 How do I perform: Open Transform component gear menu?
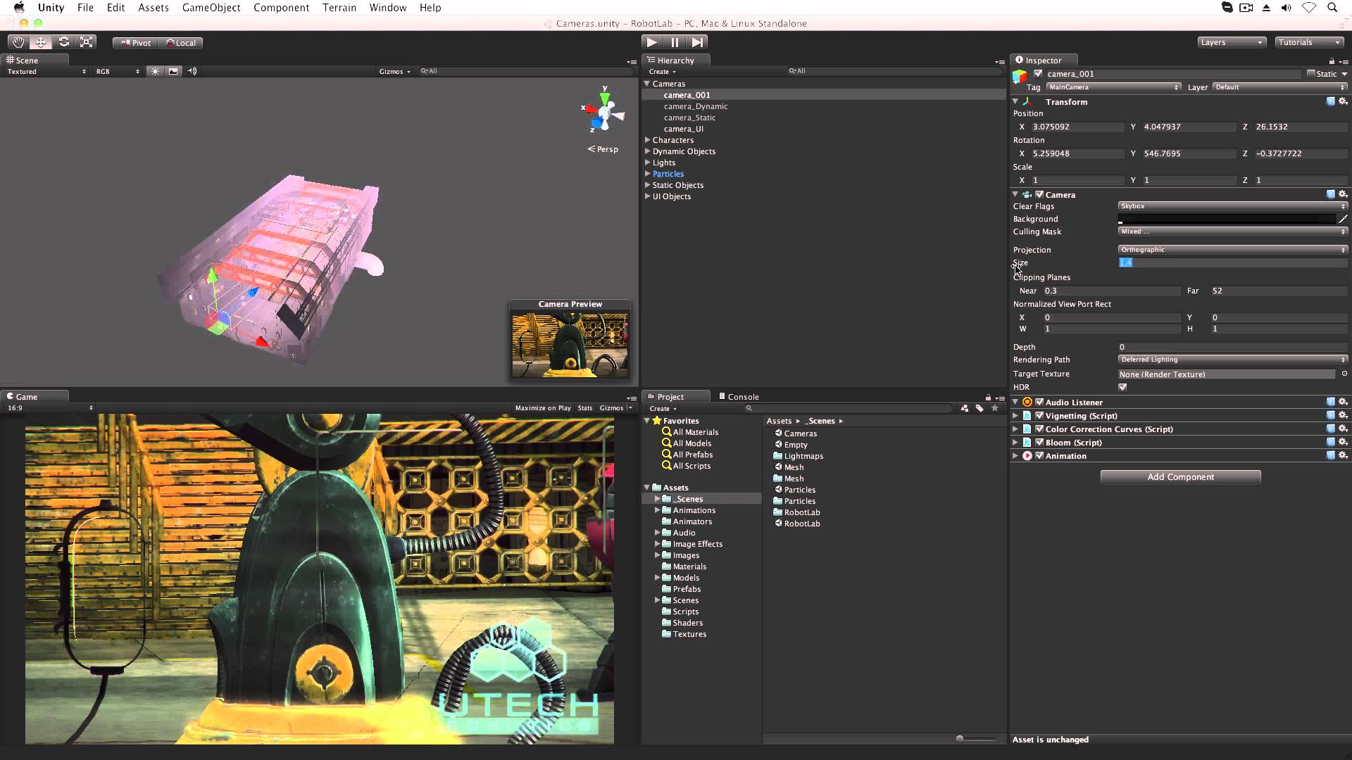tap(1343, 101)
